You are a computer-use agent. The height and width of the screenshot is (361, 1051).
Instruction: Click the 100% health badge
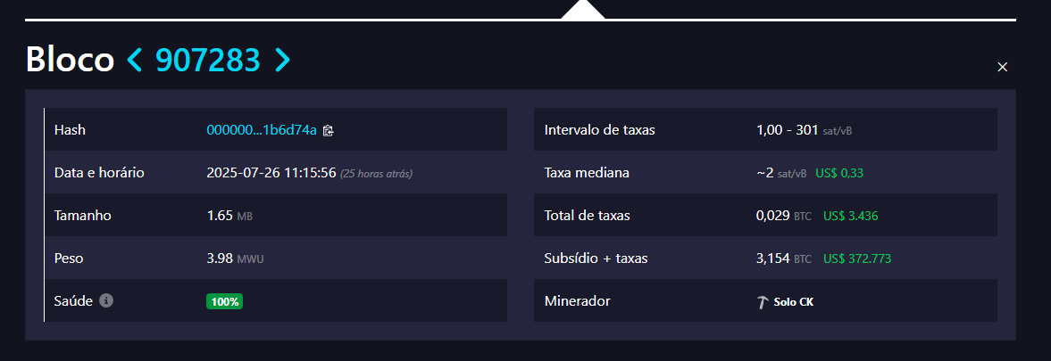[224, 301]
